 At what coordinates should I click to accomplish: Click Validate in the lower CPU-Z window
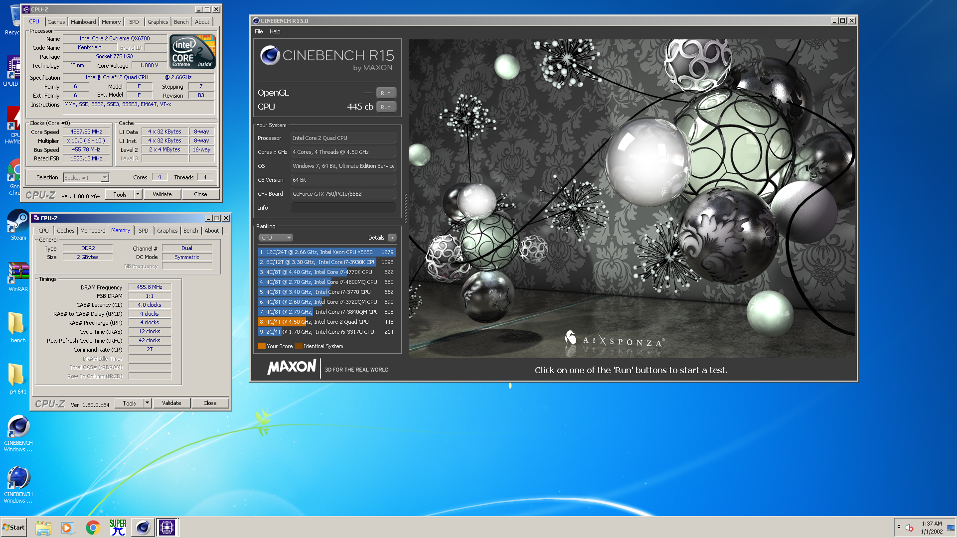[x=171, y=403]
